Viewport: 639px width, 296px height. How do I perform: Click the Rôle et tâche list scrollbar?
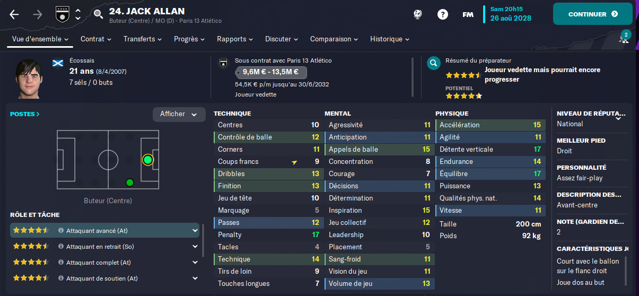[203, 239]
